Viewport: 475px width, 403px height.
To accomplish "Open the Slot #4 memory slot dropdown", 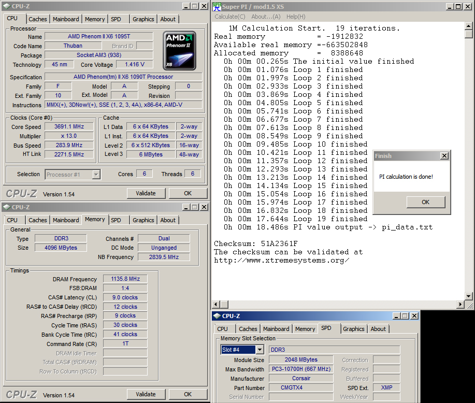I will pyautogui.click(x=260, y=350).
